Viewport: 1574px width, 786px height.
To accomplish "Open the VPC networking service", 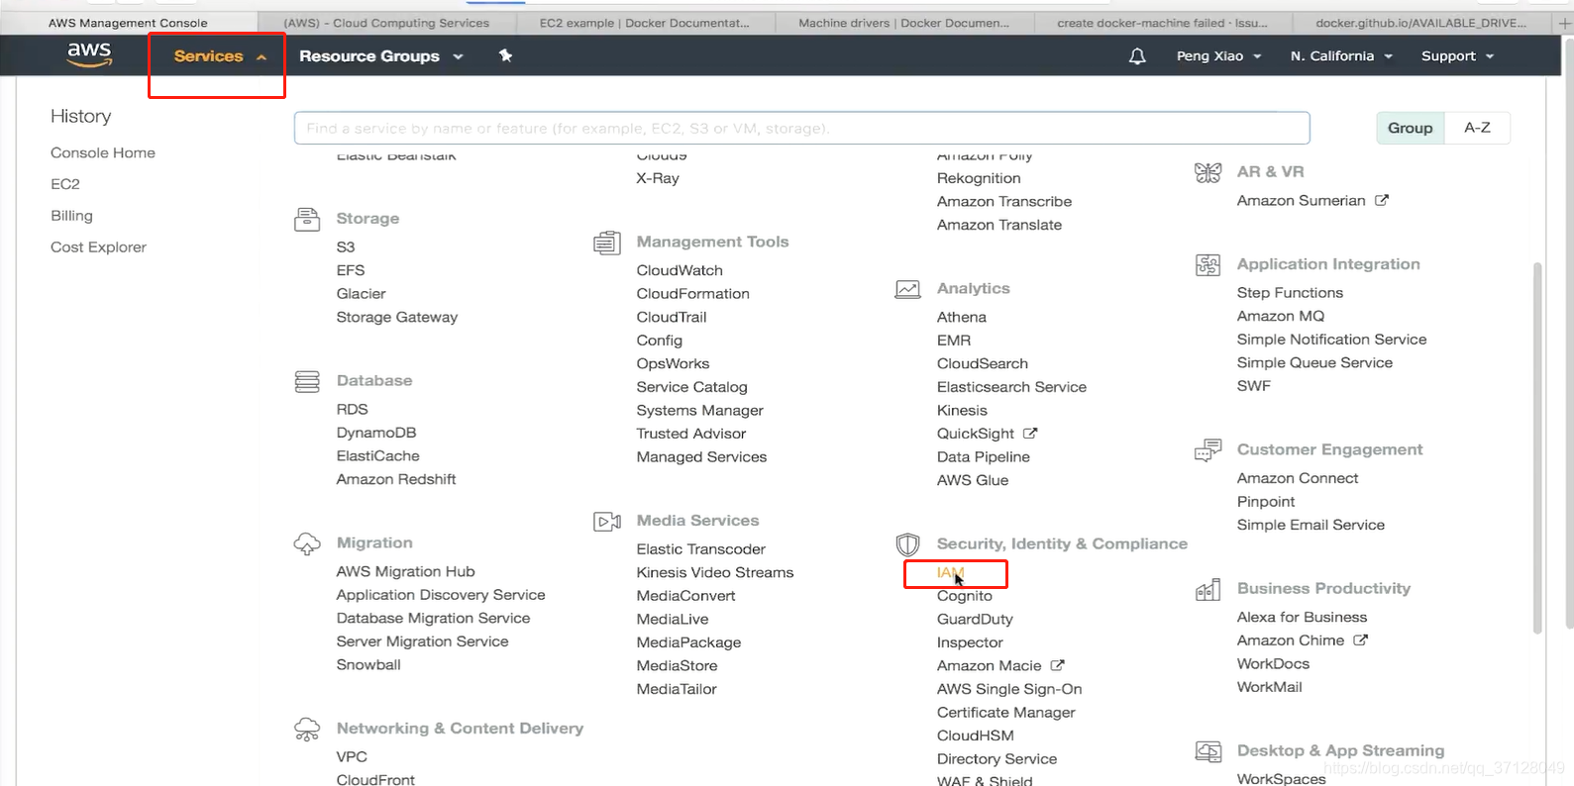I will tap(352, 757).
